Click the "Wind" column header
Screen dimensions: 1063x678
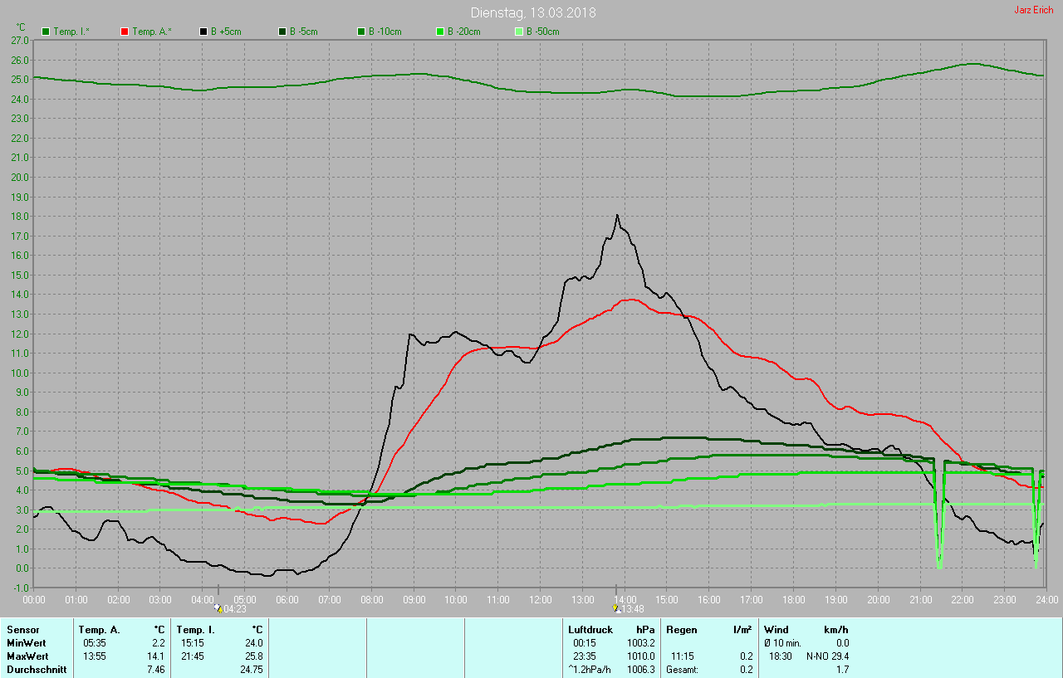click(776, 630)
